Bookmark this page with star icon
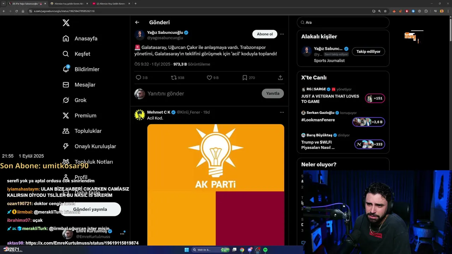This screenshot has width=452, height=254. pyautogui.click(x=385, y=11)
